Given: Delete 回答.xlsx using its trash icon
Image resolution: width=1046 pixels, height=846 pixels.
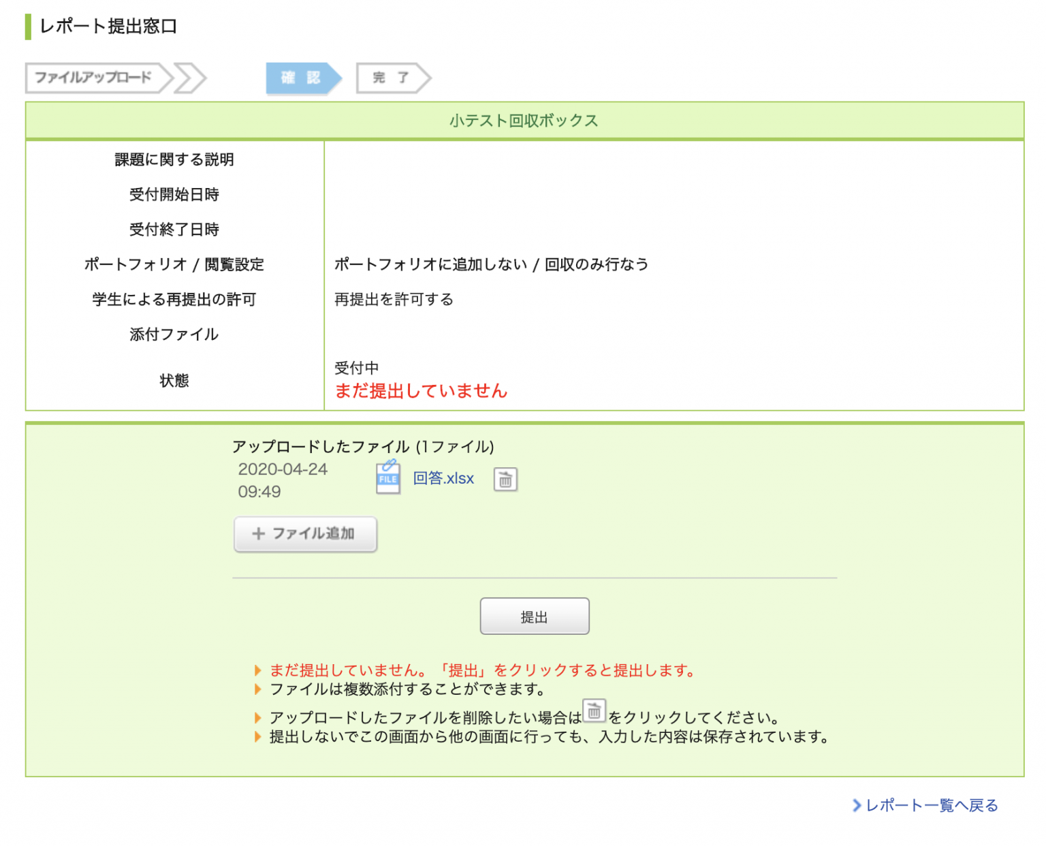Looking at the screenshot, I should pyautogui.click(x=505, y=479).
